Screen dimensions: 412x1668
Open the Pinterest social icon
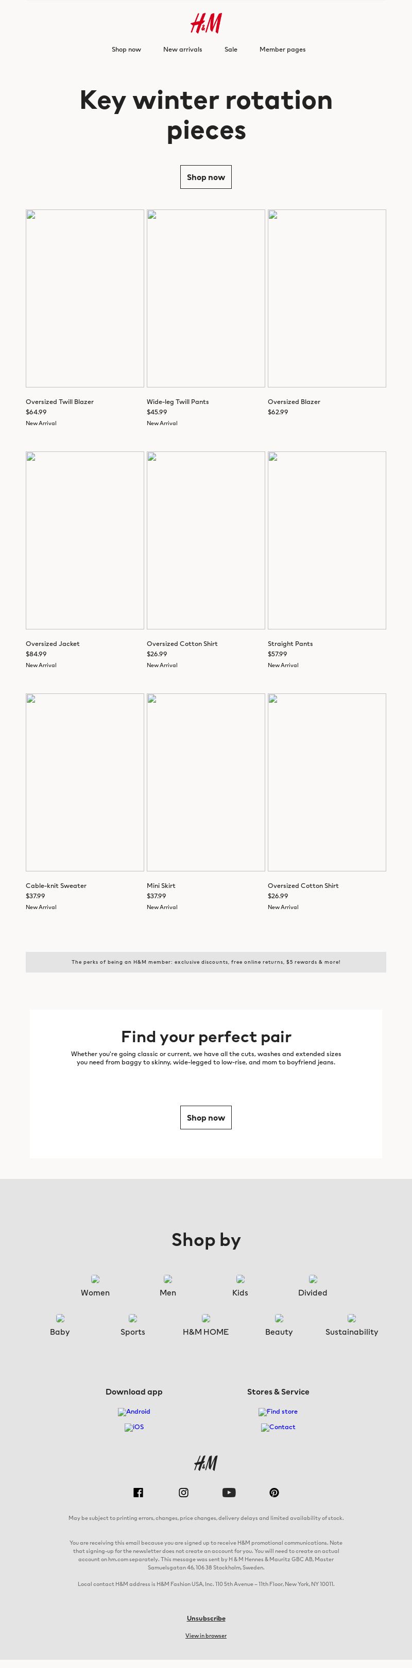[x=274, y=1493]
